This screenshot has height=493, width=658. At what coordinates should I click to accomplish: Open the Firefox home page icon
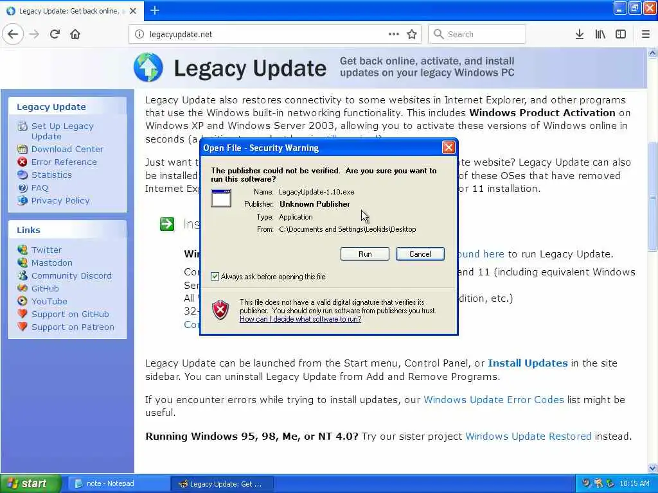(x=75, y=35)
